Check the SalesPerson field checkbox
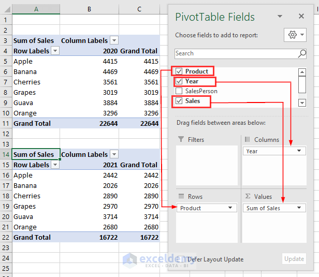 (179, 91)
